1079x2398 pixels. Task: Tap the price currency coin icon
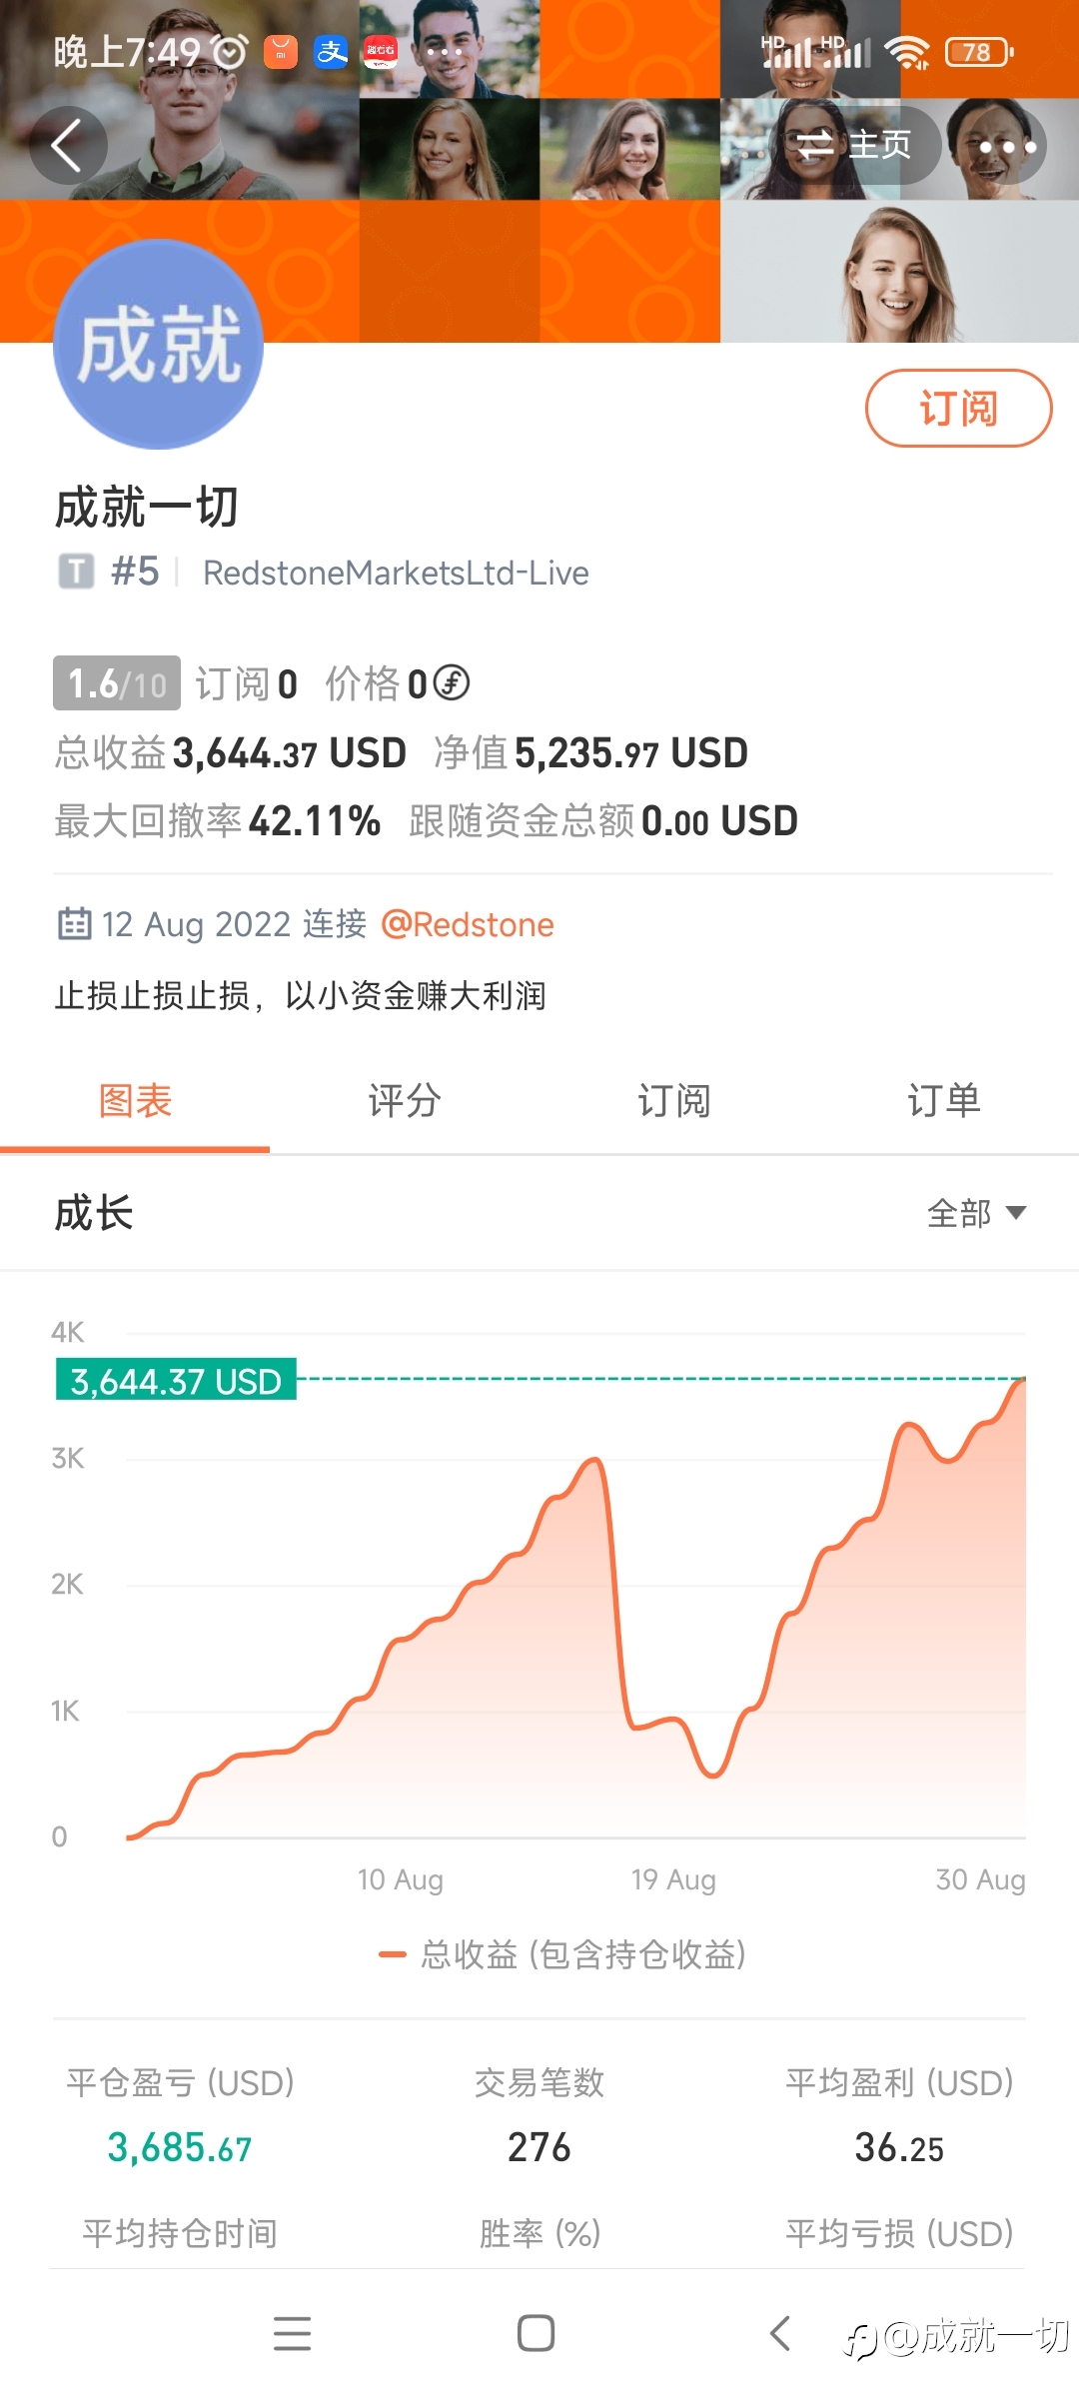(452, 683)
